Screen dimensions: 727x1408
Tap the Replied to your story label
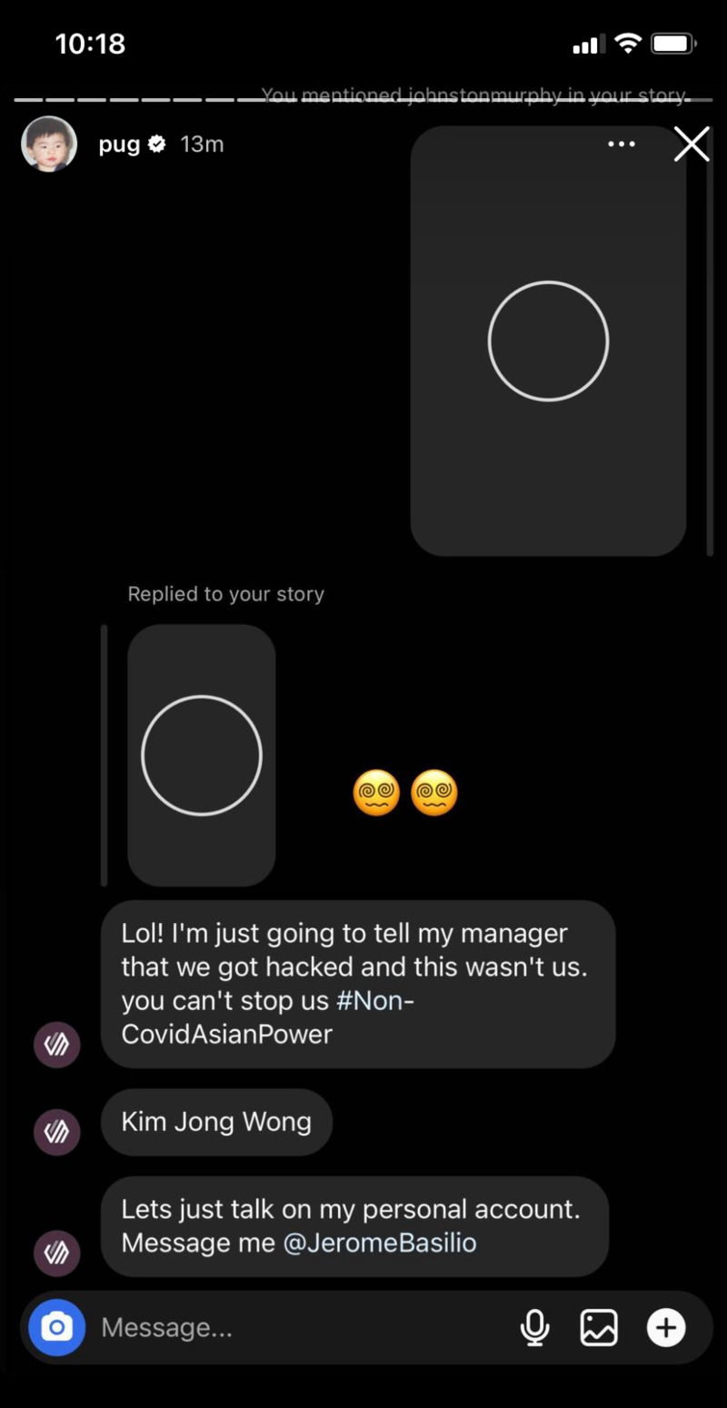pyautogui.click(x=225, y=594)
